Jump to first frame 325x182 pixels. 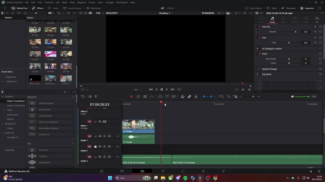151,89
